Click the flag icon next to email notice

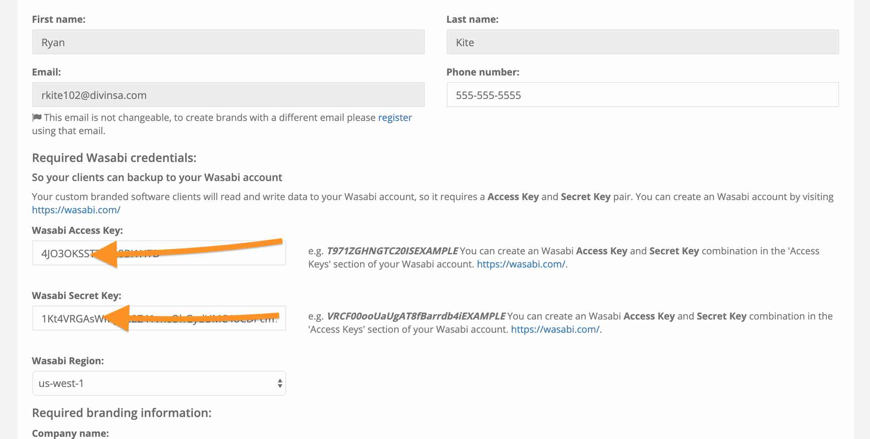pos(37,118)
